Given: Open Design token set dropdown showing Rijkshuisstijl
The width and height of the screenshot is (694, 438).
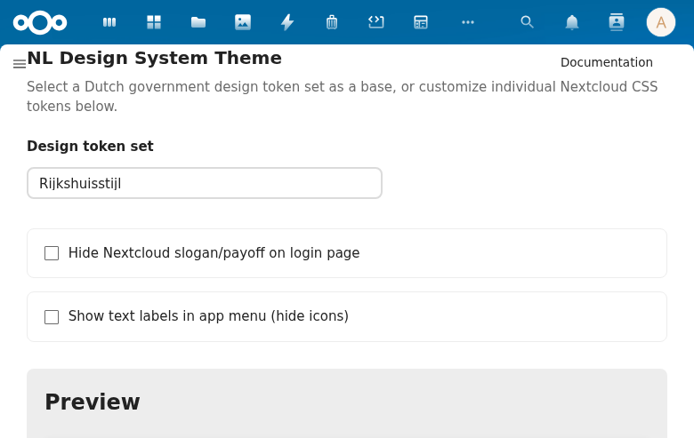Looking at the screenshot, I should pos(205,183).
